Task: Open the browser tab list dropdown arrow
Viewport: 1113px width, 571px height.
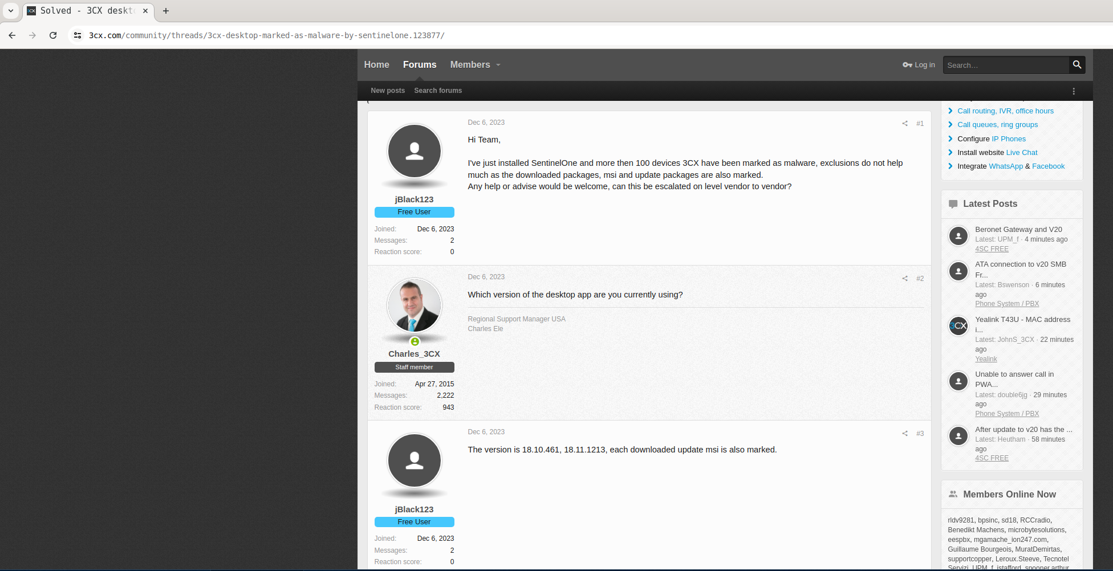Action: click(11, 11)
